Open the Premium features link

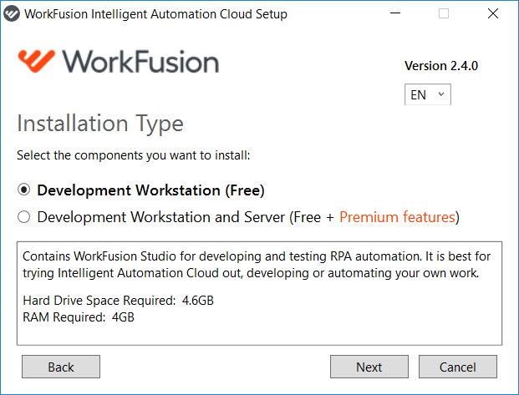point(398,217)
